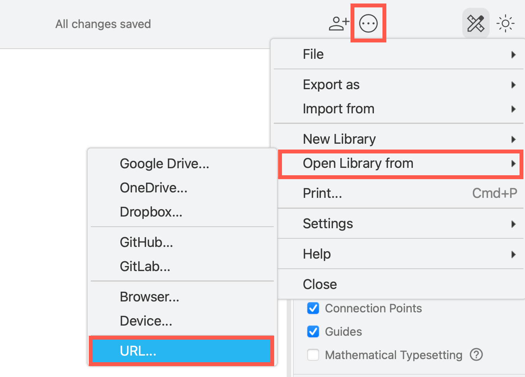The width and height of the screenshot is (525, 377).
Task: Toggle the sketch style icon in toolbar
Action: (476, 23)
